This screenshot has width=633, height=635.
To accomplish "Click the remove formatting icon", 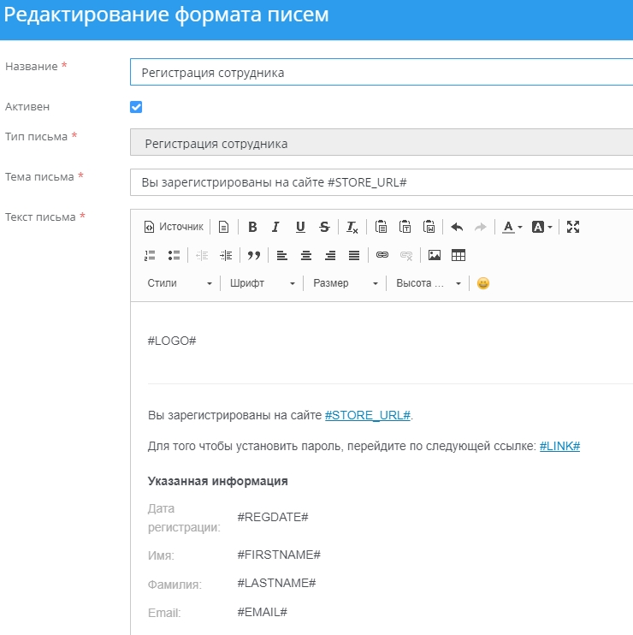I will pos(352,227).
